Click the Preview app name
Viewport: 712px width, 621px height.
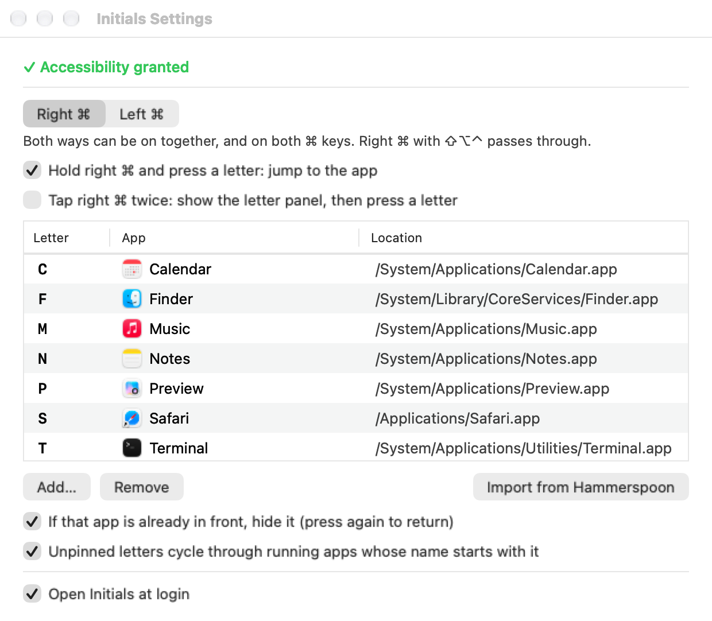[176, 389]
